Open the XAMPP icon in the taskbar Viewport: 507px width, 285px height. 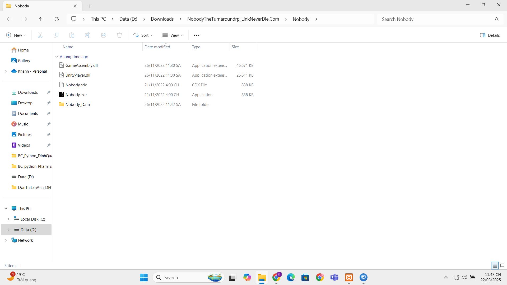(x=349, y=277)
